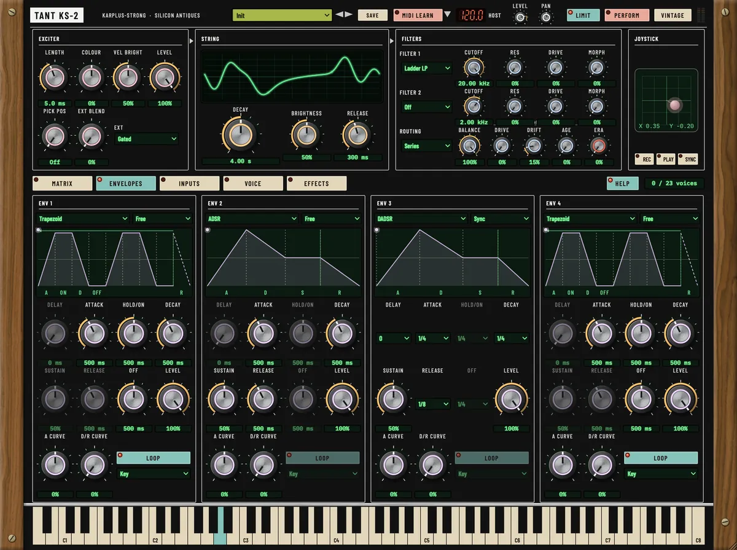
Task: Click the joystick PLAY button
Action: (666, 159)
